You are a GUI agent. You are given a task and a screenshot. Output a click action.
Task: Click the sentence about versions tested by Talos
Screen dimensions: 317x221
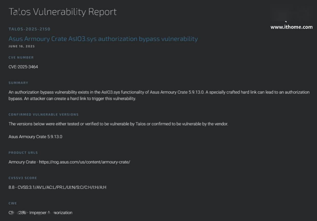(x=118, y=124)
